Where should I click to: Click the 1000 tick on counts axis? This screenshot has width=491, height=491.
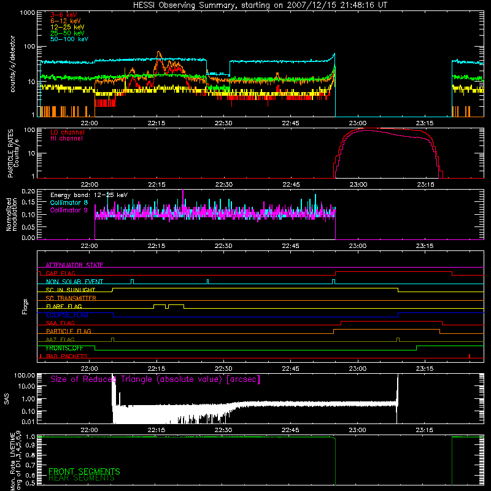tap(27, 13)
